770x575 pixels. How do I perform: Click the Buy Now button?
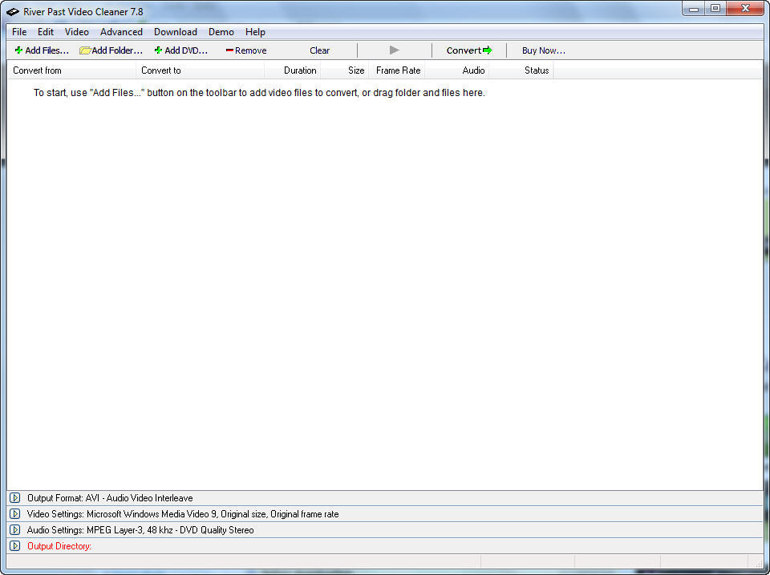coord(544,50)
